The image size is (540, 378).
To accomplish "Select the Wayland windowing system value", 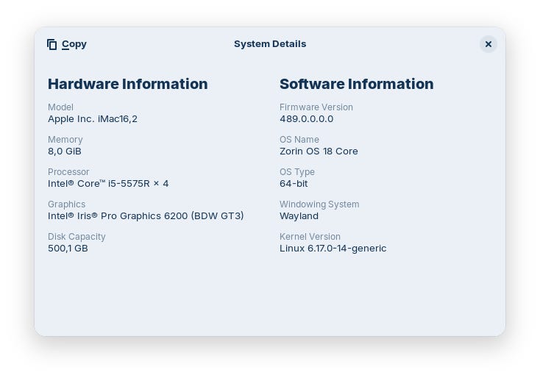I will click(x=299, y=215).
